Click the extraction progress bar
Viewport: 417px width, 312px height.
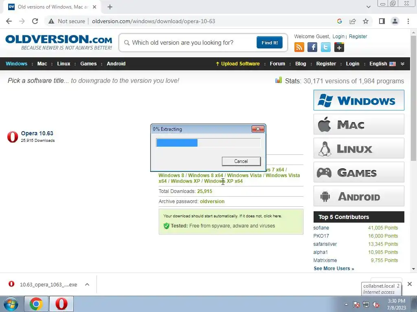click(208, 143)
